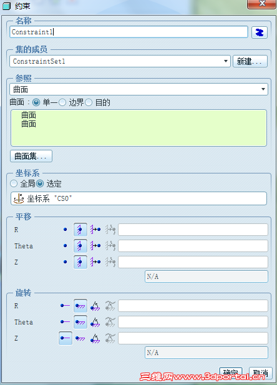The image size is (277, 385).
Task: Set rotation Z to Free
Action: [x=65, y=338]
